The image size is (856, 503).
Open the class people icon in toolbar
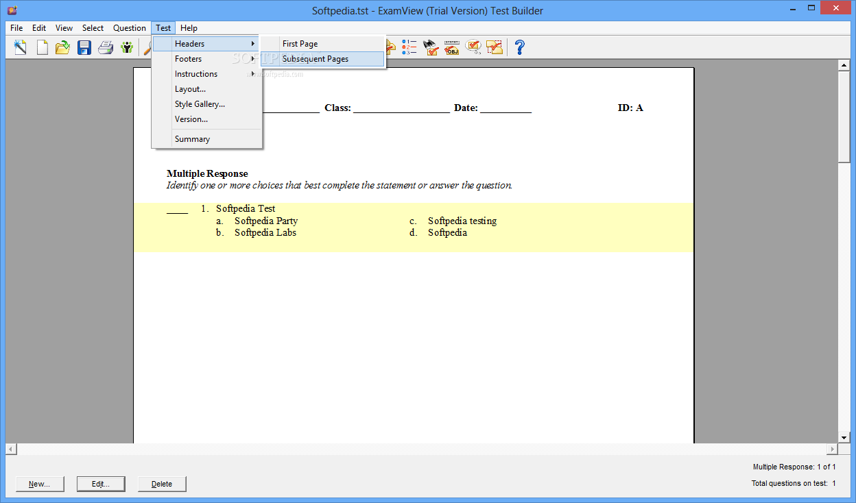127,47
